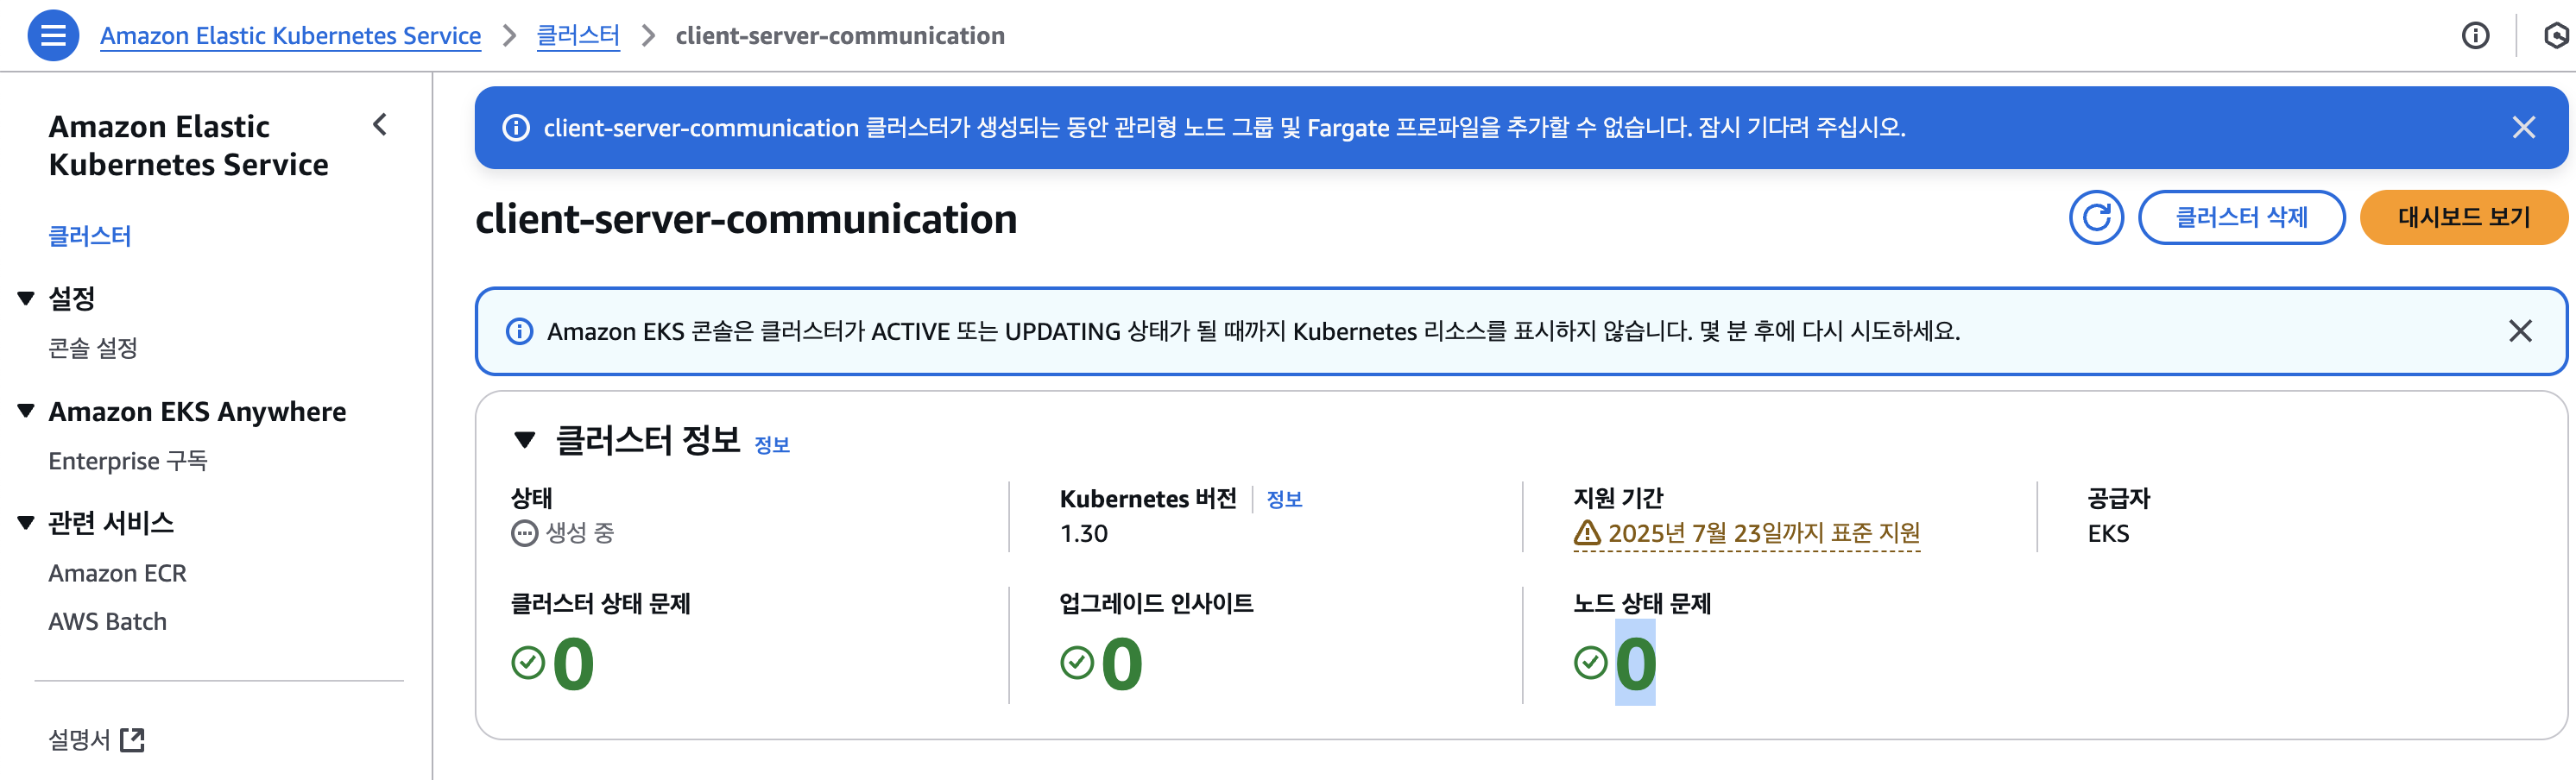
Task: Refresh the cluster details page
Action: (2096, 217)
